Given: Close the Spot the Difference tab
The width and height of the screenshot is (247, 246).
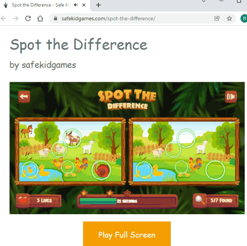Looking at the screenshot, I should point(84,5).
